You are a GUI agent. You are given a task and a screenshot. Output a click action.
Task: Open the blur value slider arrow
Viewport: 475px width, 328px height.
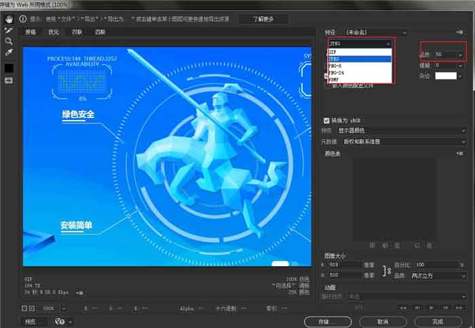click(x=460, y=66)
